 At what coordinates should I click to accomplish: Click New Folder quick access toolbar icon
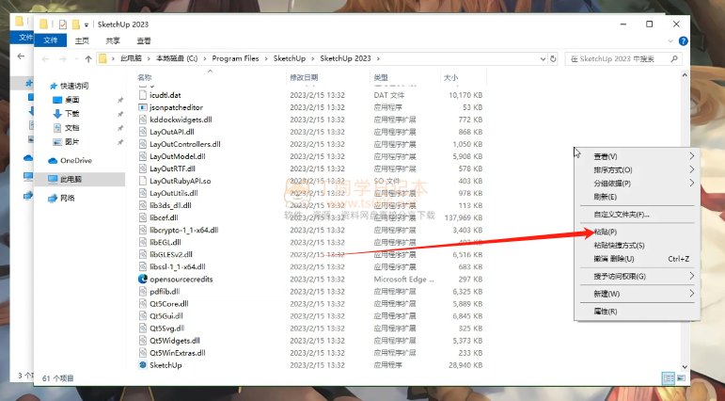pyautogui.click(x=75, y=24)
